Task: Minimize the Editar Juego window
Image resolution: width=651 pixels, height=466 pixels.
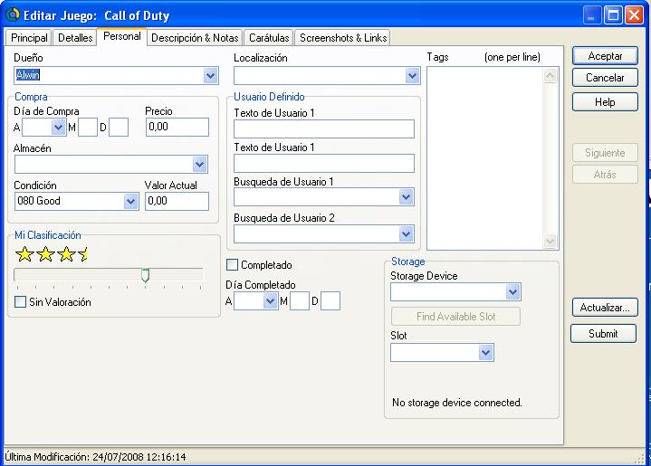Action: (591, 15)
